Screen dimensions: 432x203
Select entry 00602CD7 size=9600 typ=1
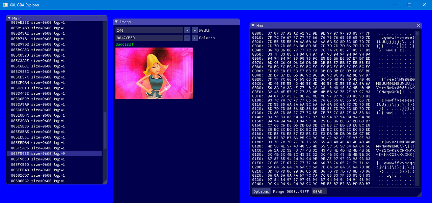(54, 175)
